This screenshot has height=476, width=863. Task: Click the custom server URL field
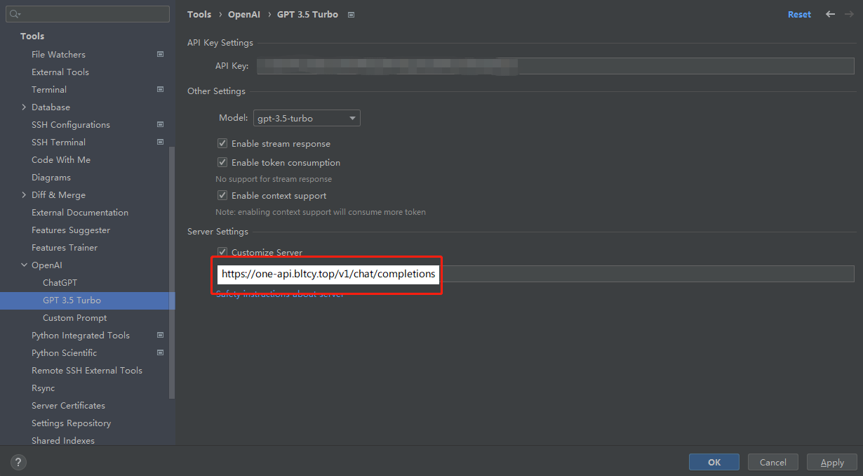[x=535, y=274]
